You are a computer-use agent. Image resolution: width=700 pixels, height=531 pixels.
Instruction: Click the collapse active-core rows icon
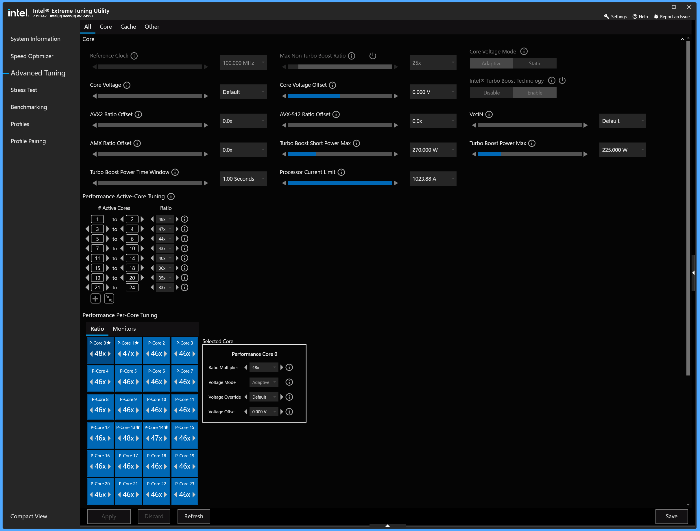click(109, 298)
